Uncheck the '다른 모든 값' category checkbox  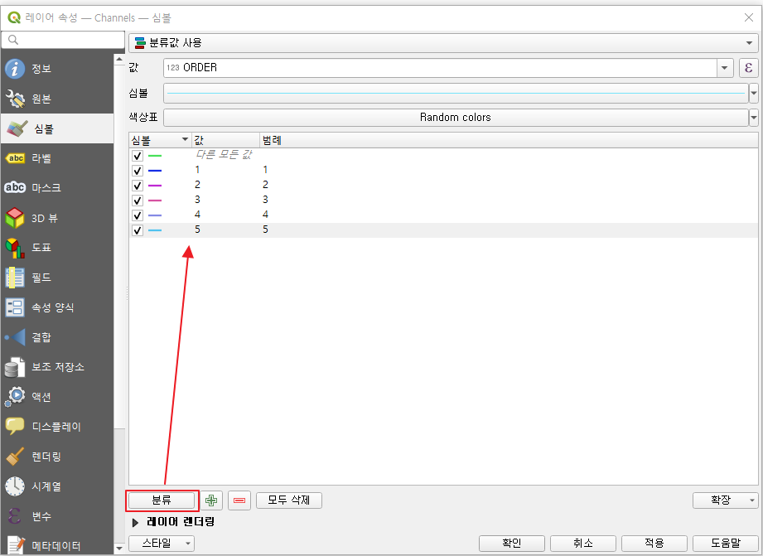pyautogui.click(x=138, y=156)
